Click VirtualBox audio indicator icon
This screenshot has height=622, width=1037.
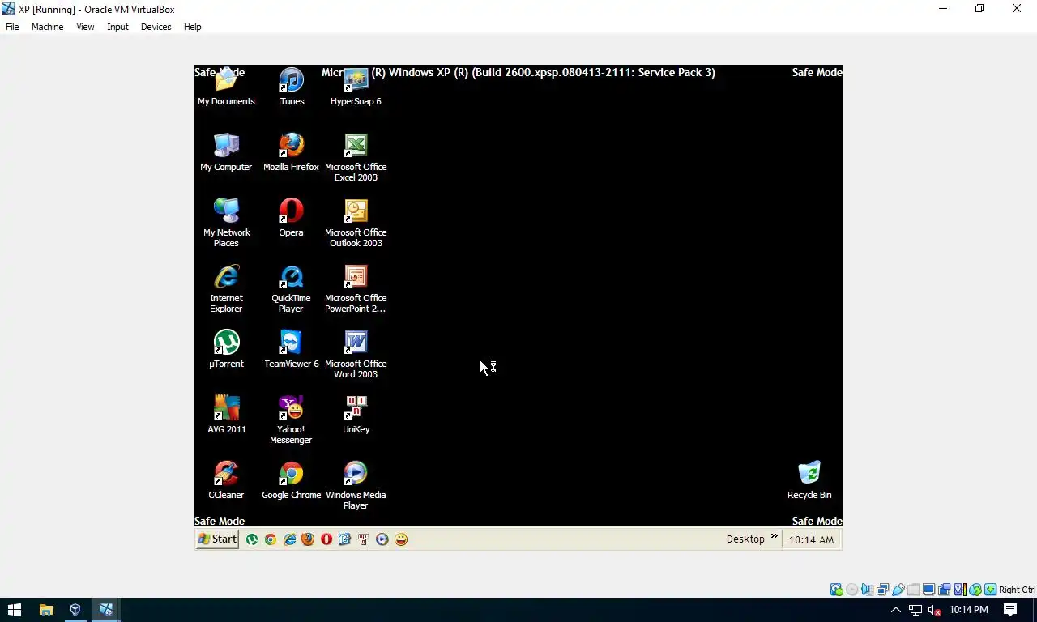tap(867, 590)
